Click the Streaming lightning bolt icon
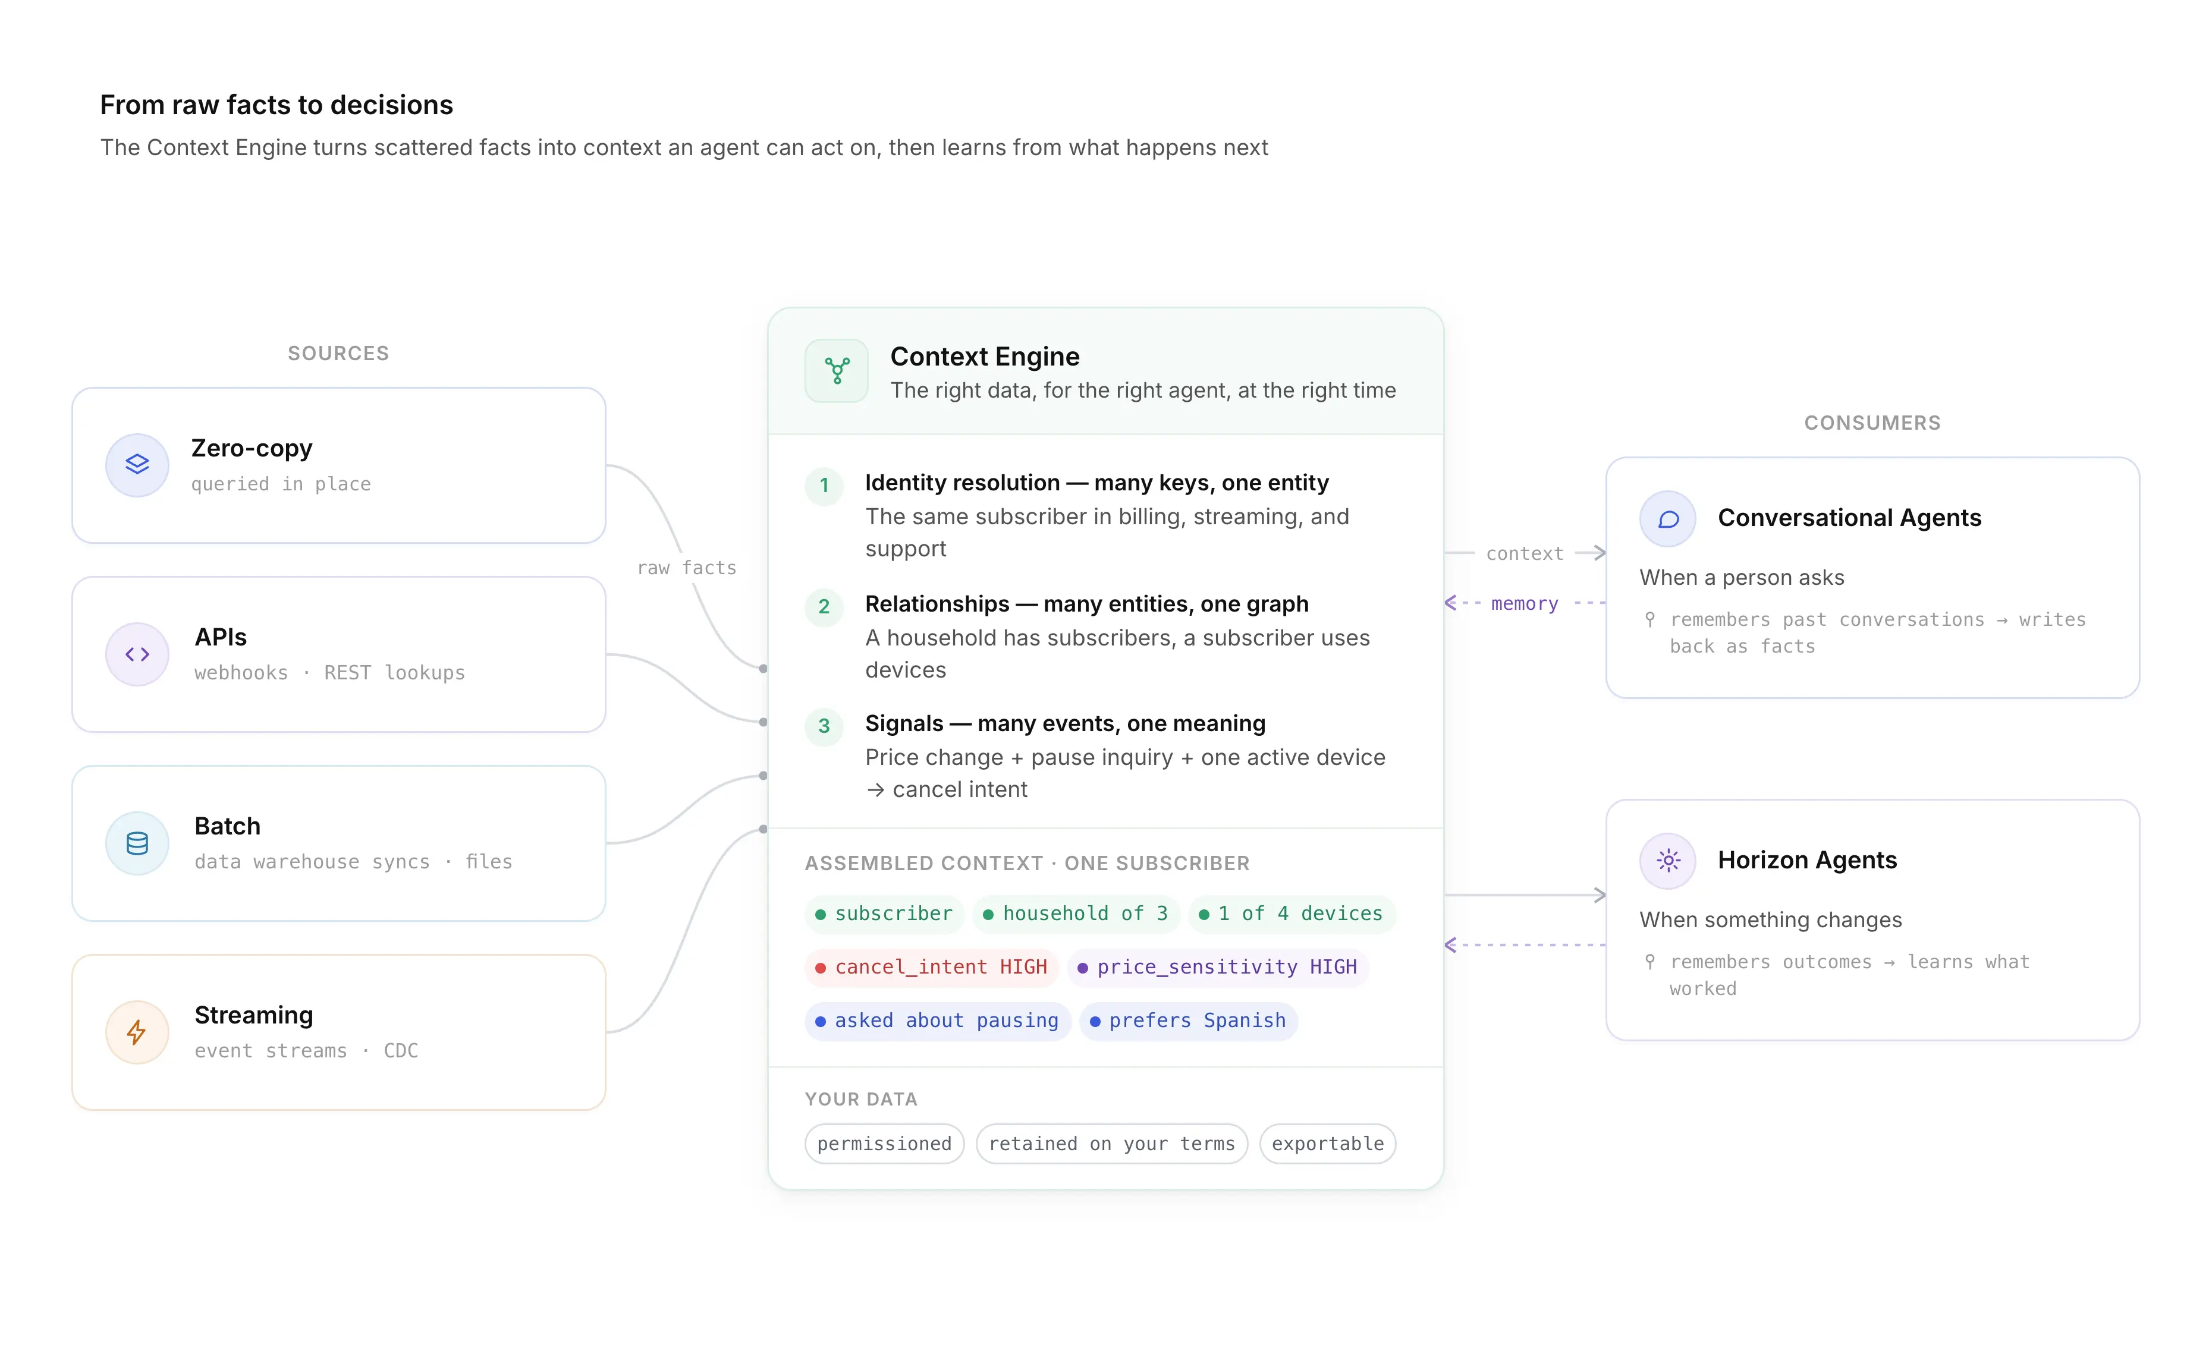 [136, 1032]
